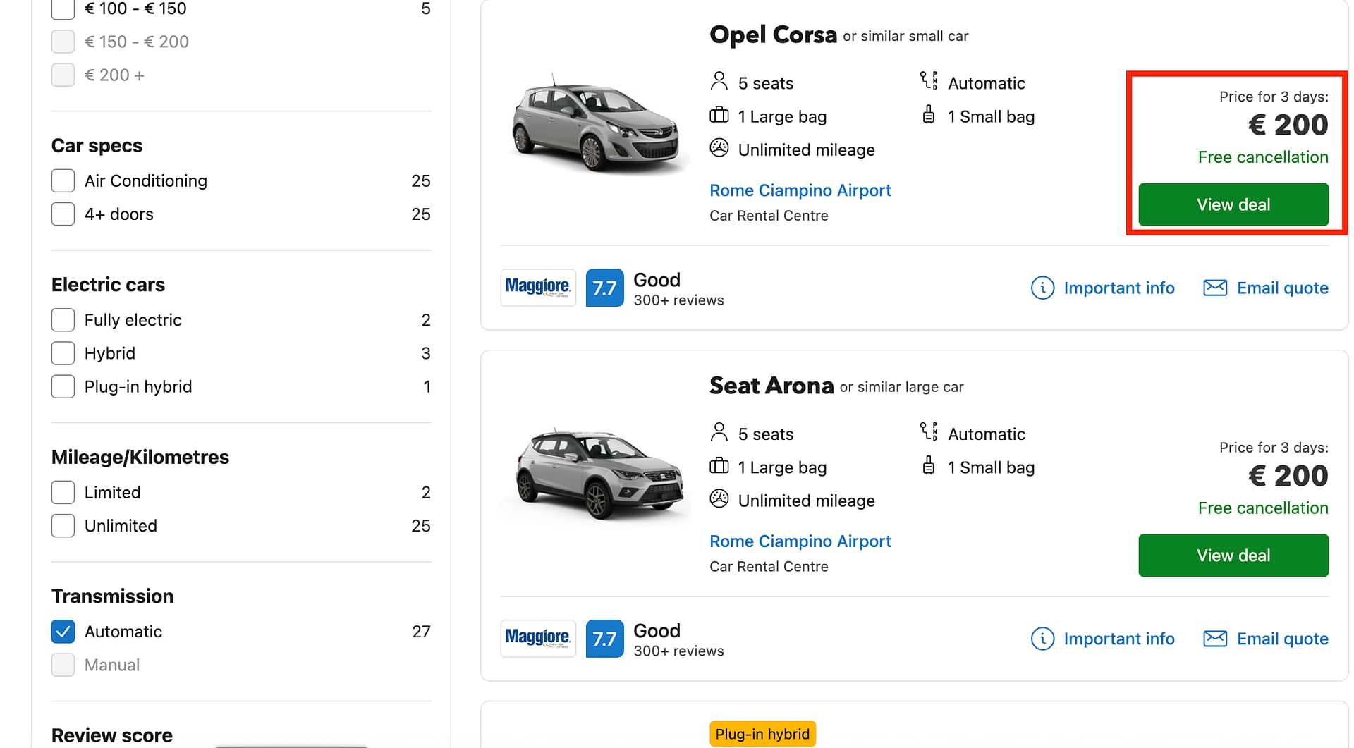
Task: Click the Important info icon for Opel Corsa
Action: click(1042, 288)
